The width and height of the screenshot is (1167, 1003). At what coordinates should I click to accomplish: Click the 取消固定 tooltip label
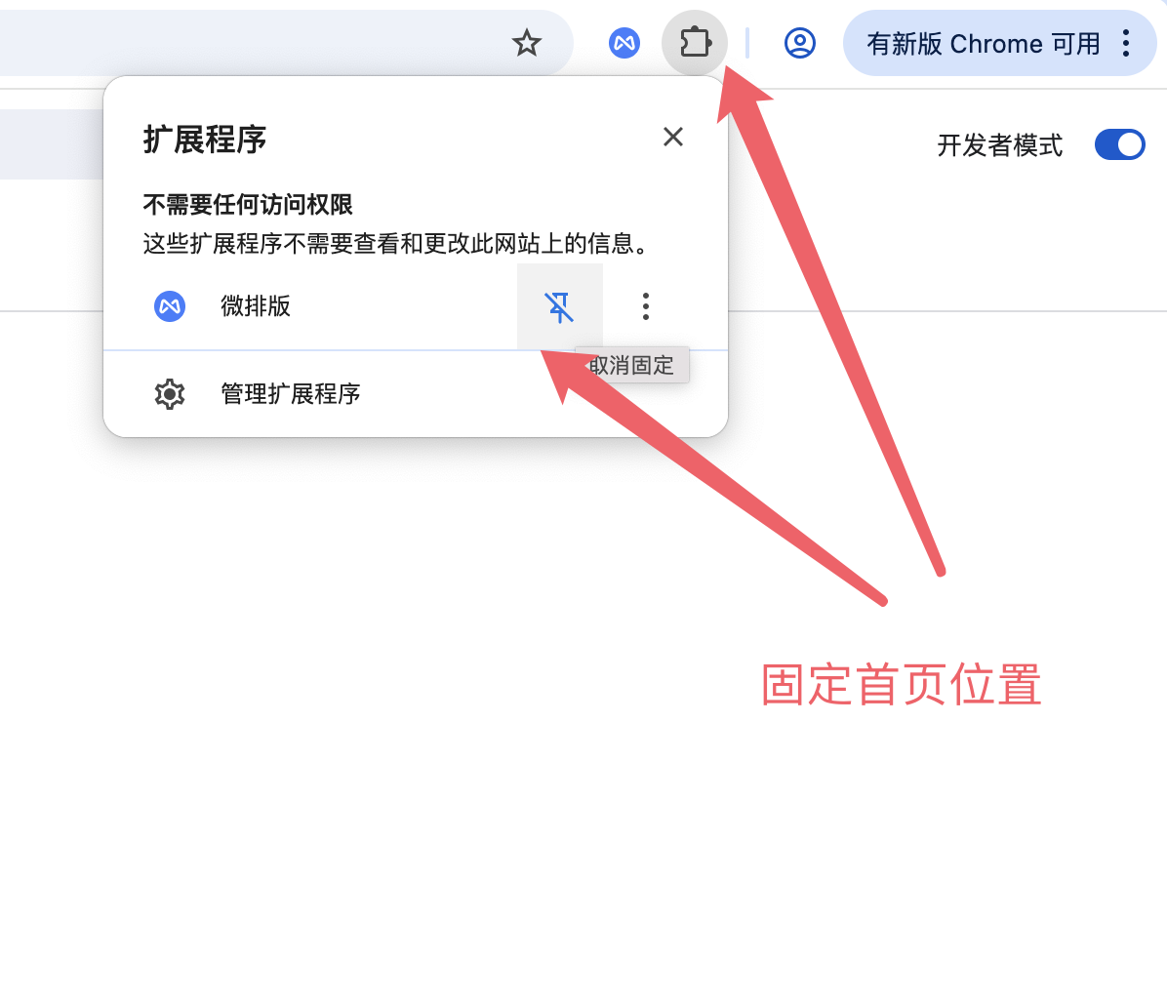coord(631,365)
